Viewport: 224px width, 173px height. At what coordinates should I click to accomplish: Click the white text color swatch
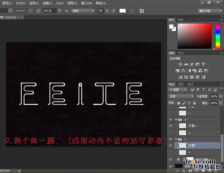coord(123,11)
